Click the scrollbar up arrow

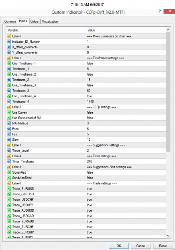168,30
